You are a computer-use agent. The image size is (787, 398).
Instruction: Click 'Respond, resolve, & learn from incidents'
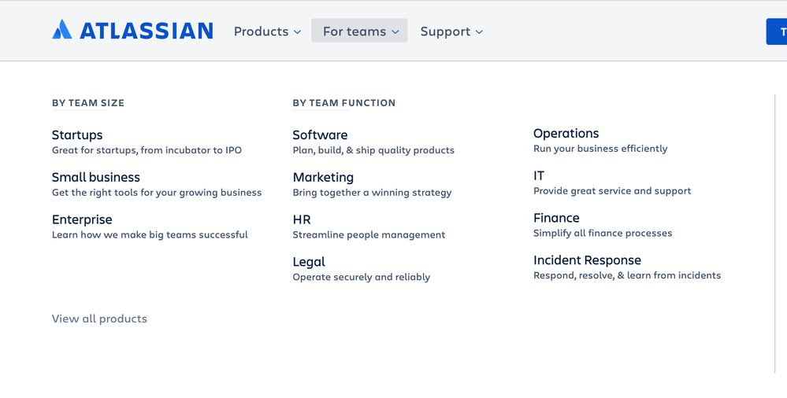[627, 275]
